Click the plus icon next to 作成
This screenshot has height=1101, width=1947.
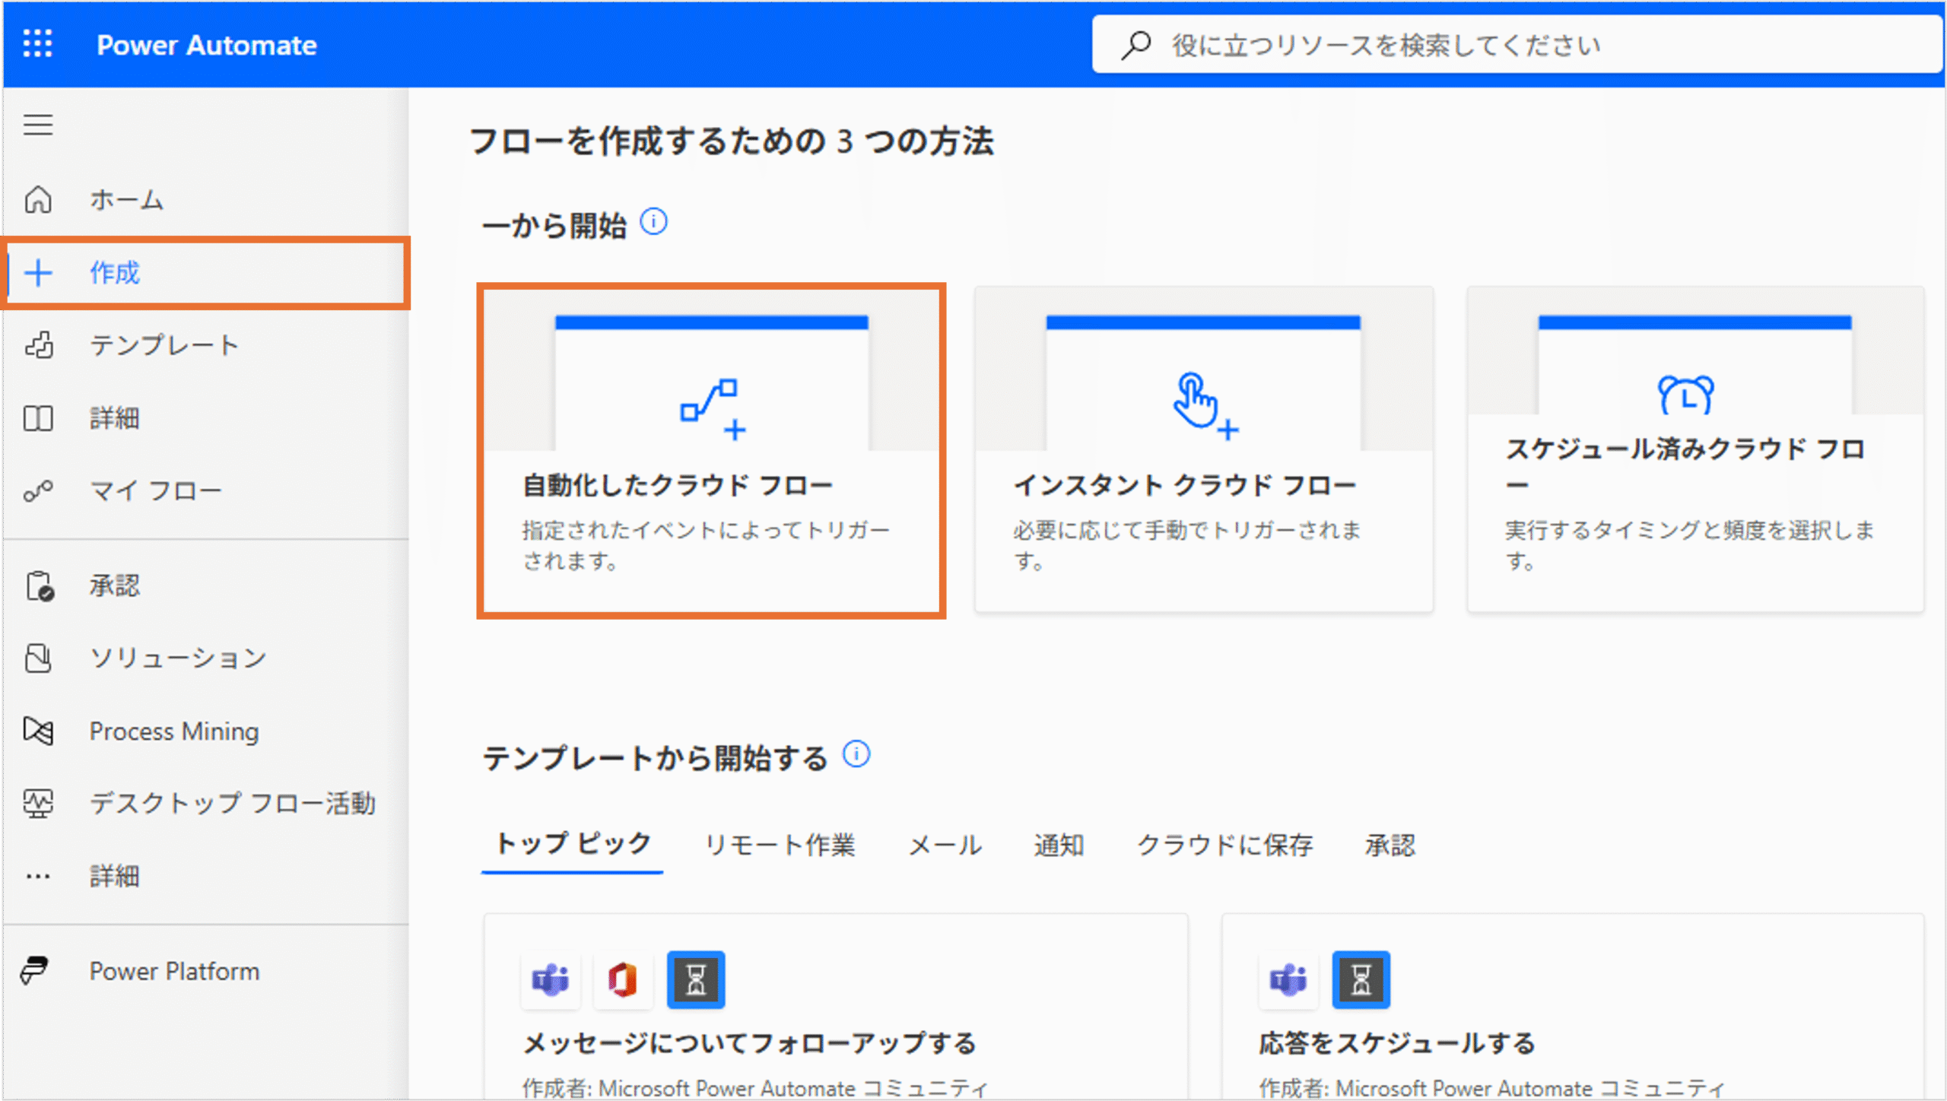click(x=38, y=273)
